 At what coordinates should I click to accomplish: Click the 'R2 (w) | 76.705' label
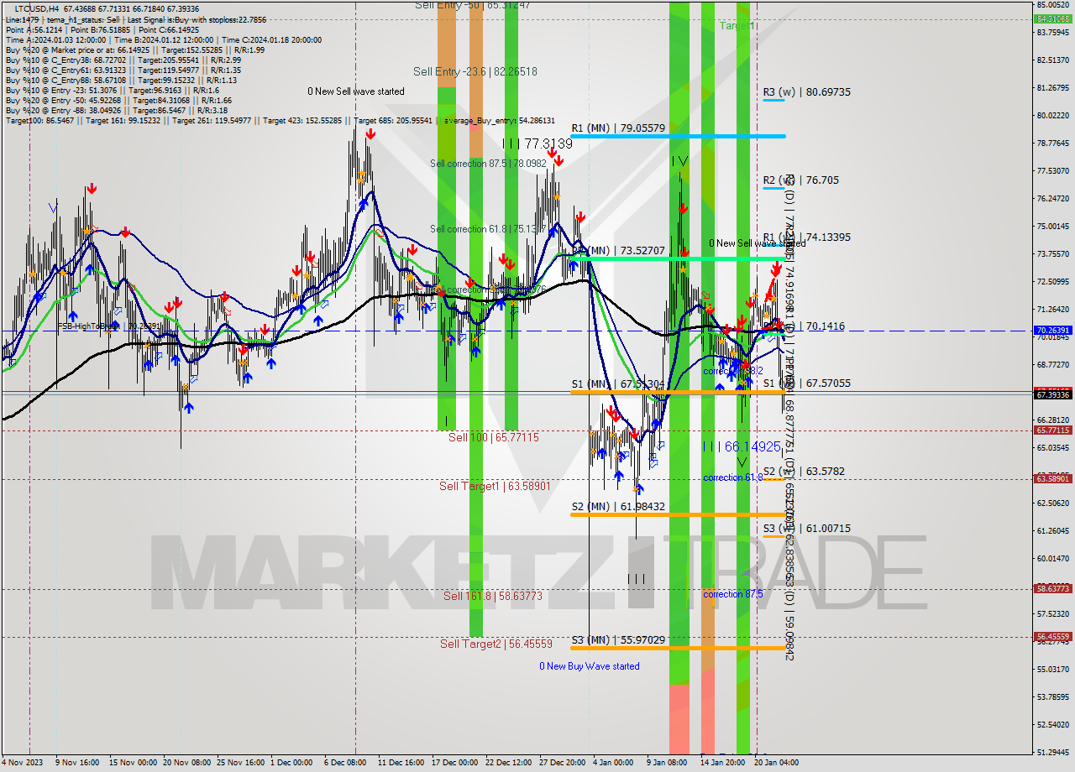800,180
